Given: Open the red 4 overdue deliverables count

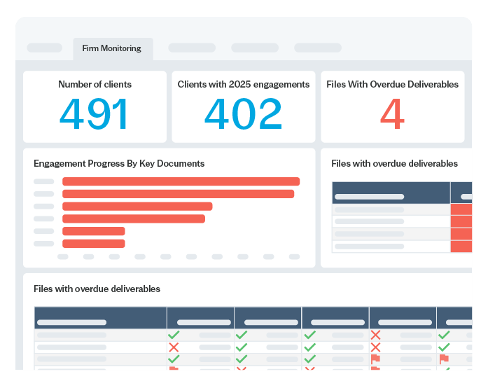Looking at the screenshot, I should pyautogui.click(x=392, y=114).
